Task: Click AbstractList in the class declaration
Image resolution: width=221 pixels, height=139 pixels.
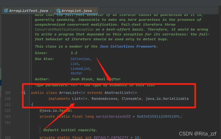Action: point(118,93)
